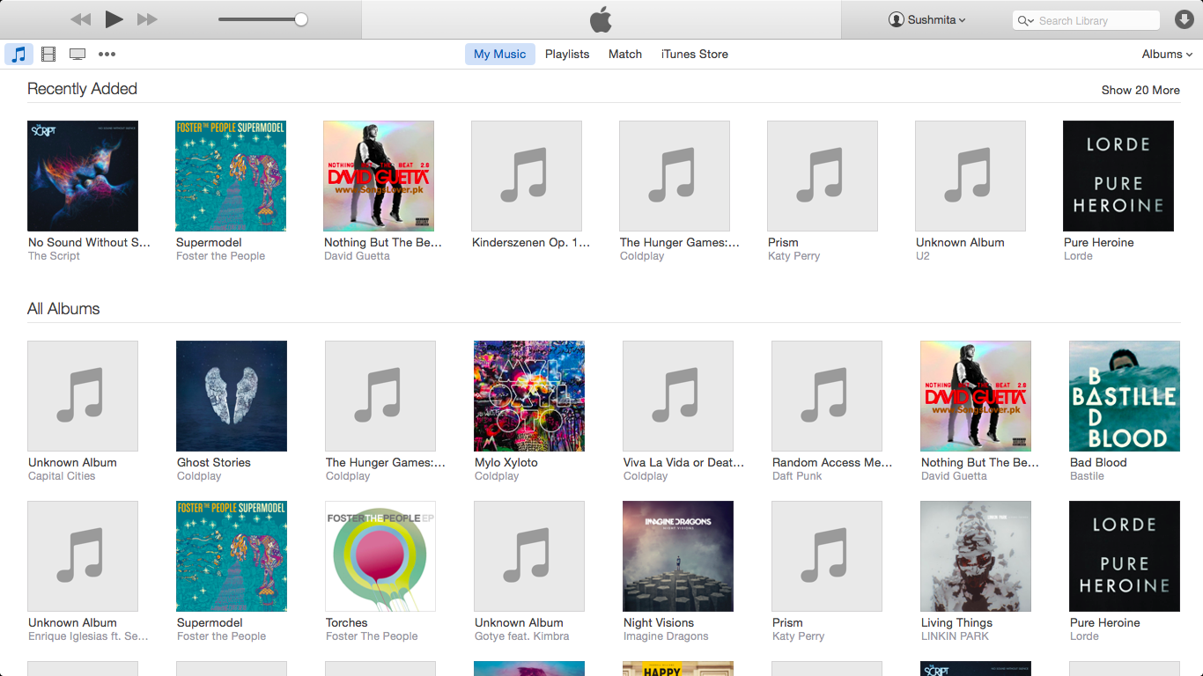1203x676 pixels.
Task: Open U2 Unknown Album placeholder artwork
Action: [x=971, y=176]
